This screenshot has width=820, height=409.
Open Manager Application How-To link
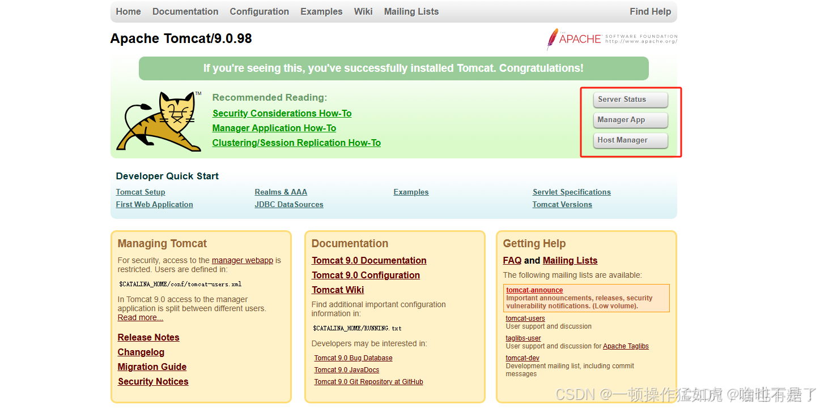pos(274,128)
